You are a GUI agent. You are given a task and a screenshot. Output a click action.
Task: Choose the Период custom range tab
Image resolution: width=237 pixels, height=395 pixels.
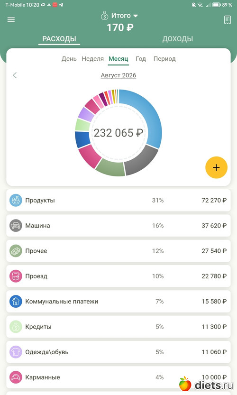164,59
